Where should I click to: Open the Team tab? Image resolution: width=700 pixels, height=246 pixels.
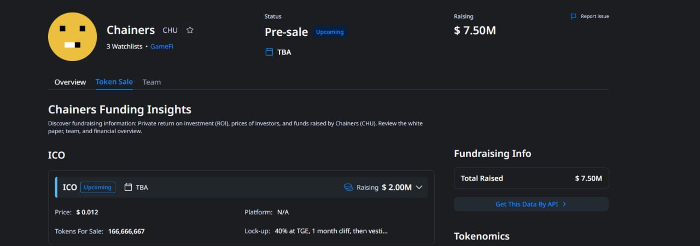[x=151, y=82]
